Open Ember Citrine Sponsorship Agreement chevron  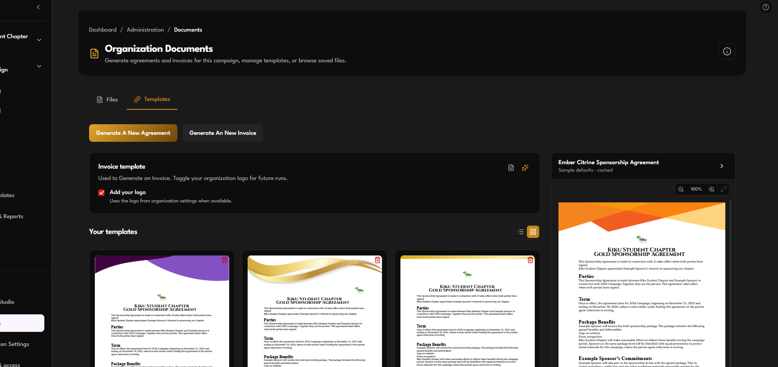coord(722,166)
